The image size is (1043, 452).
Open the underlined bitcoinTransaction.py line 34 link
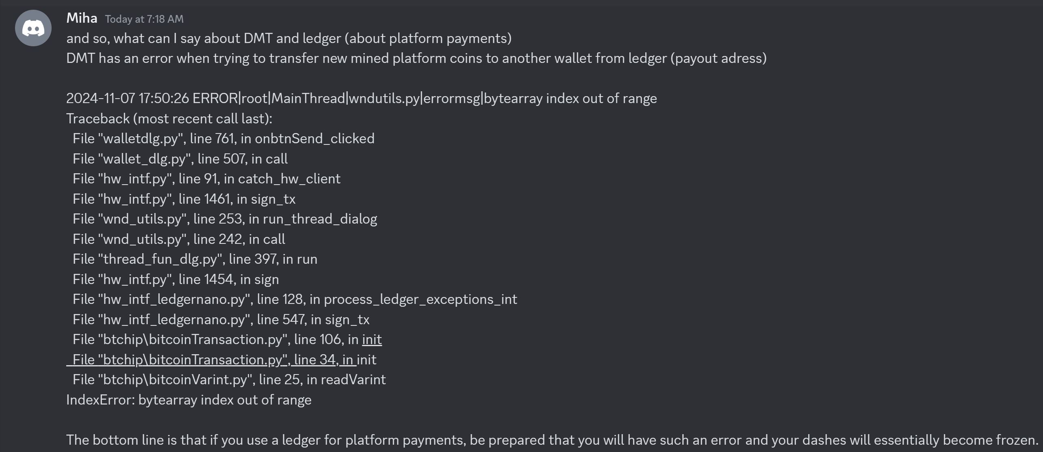pos(211,359)
